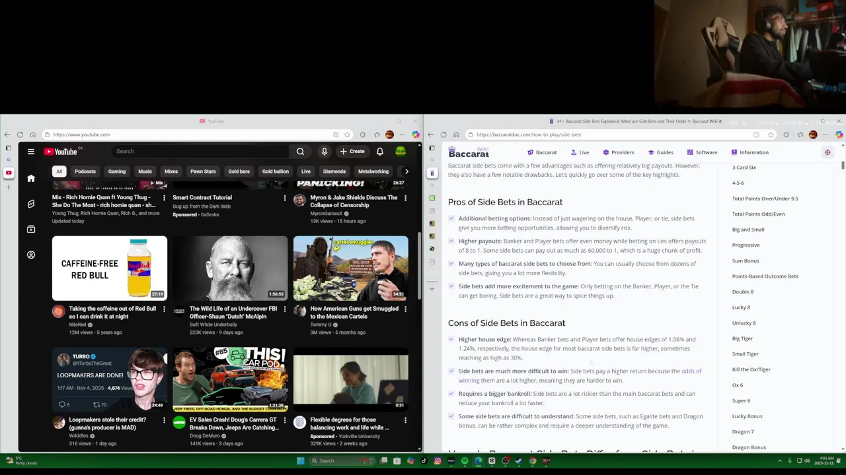Click the Create button on YouTube
This screenshot has width=846, height=475.
(x=352, y=152)
